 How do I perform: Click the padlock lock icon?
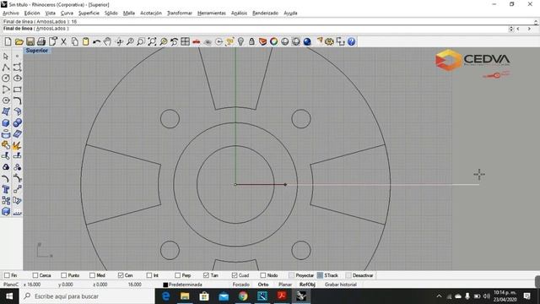tap(251, 41)
